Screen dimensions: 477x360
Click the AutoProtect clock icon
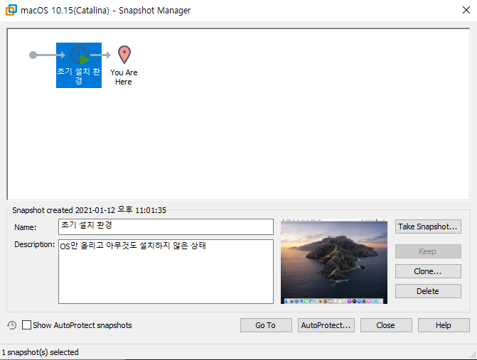click(x=12, y=325)
